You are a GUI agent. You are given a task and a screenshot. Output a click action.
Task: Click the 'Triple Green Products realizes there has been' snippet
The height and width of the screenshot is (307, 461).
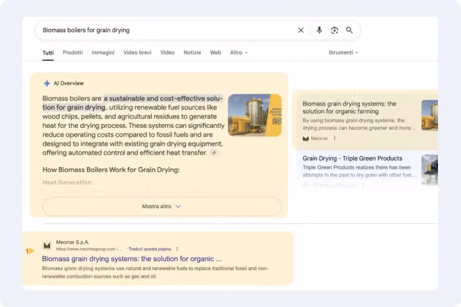pyautogui.click(x=359, y=171)
